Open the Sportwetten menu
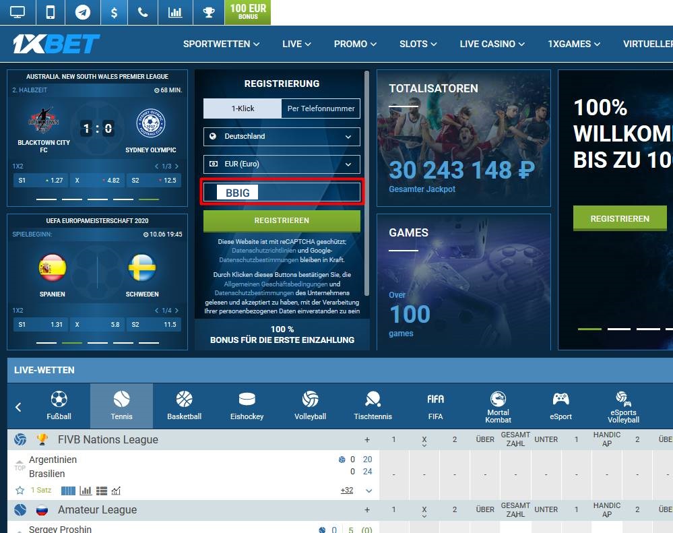Screen dimensions: 673x533 click(221, 44)
